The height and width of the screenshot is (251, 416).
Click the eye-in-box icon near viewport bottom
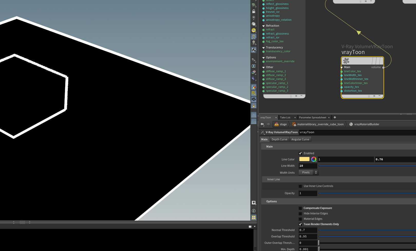tap(254, 203)
